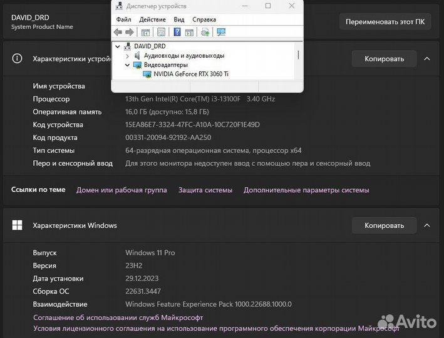Open the Справка menu

204,19
